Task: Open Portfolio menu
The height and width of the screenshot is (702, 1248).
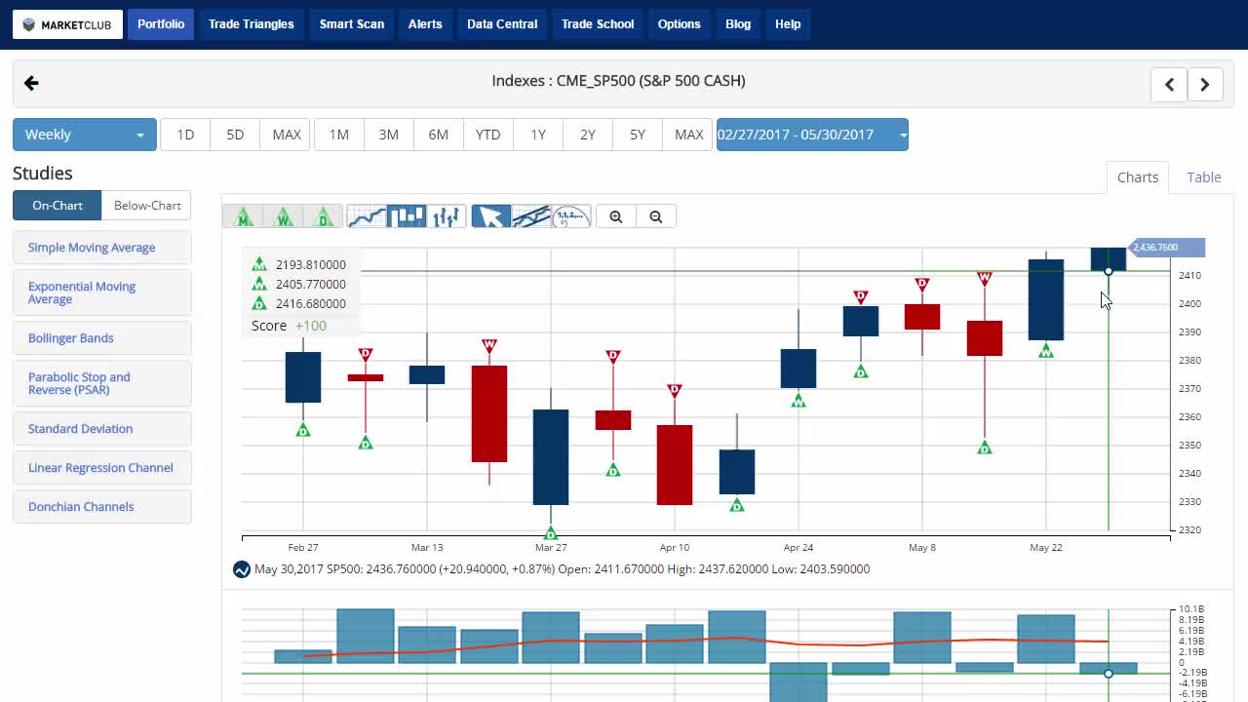Action: pyautogui.click(x=161, y=24)
